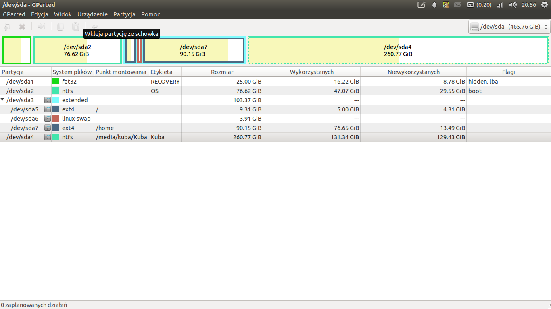The width and height of the screenshot is (551, 309).
Task: Open the /dev/sda (465.76 GiB) device dropdown
Action: (x=509, y=27)
